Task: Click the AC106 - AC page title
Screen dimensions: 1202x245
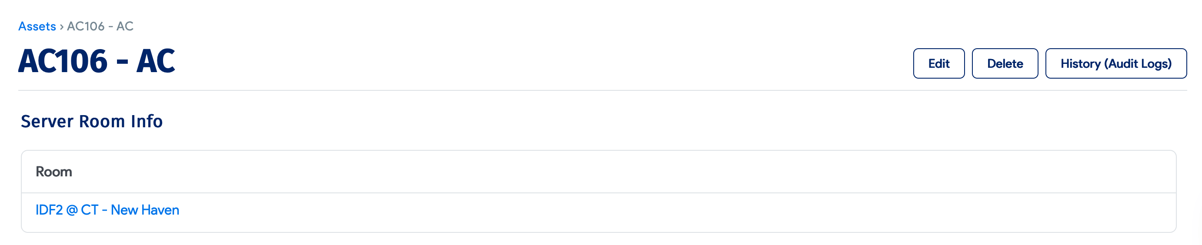Action: point(97,61)
